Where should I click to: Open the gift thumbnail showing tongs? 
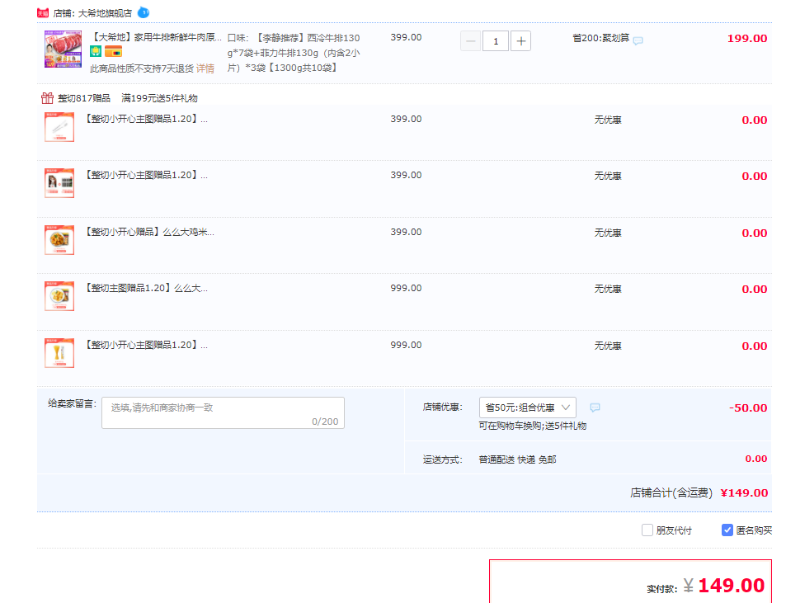(59, 127)
